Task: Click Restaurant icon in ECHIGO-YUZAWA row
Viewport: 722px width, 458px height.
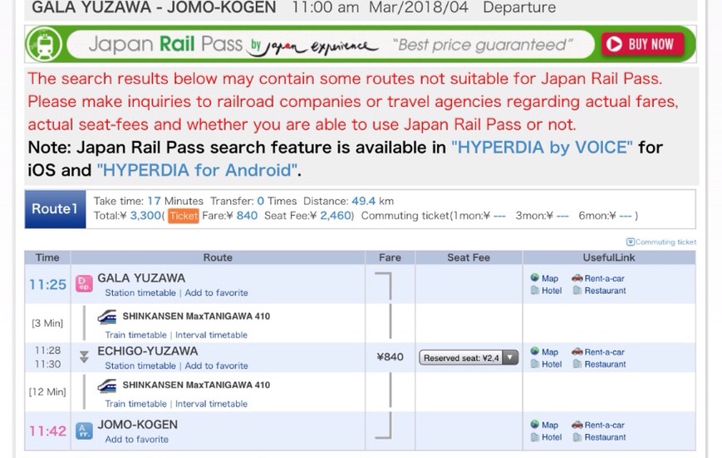Action: click(577, 363)
